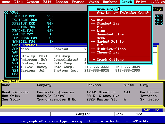Select phone number 818-555-2999
The height and width of the screenshot is (124, 165).
point(128,71)
